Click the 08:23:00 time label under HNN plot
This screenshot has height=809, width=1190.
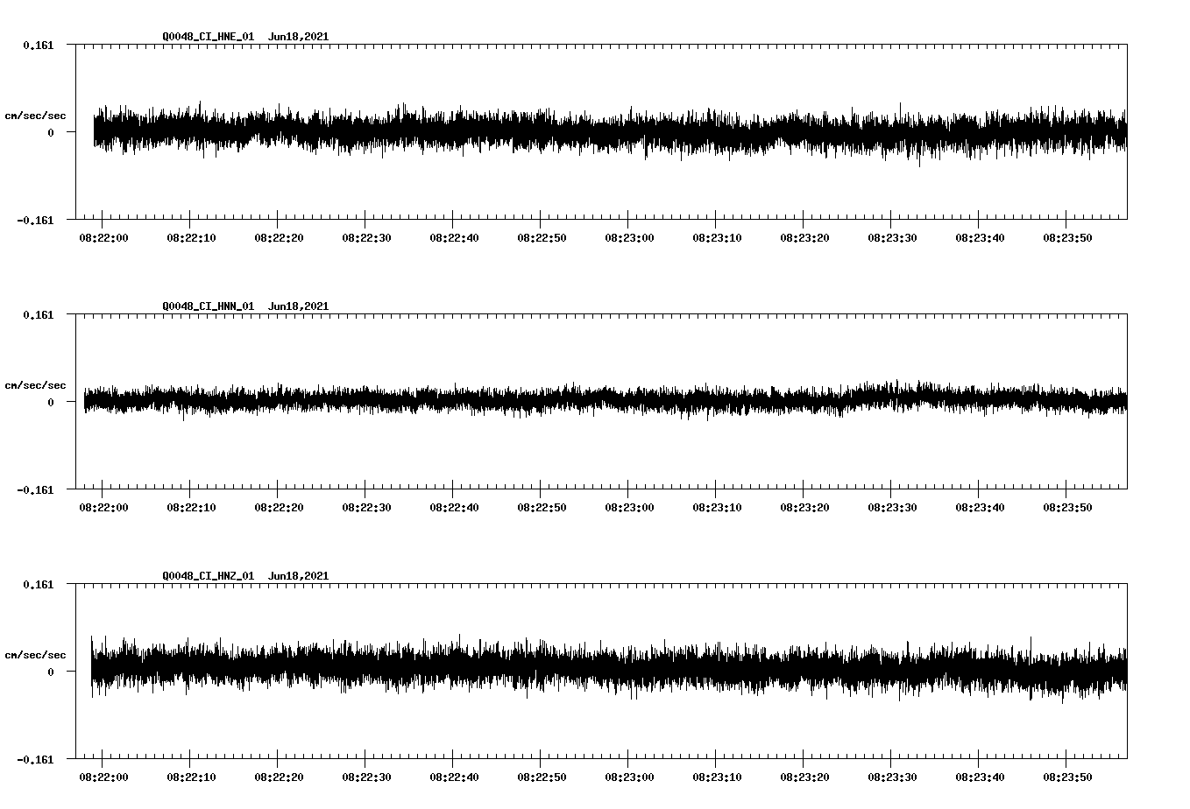pyautogui.click(x=629, y=507)
